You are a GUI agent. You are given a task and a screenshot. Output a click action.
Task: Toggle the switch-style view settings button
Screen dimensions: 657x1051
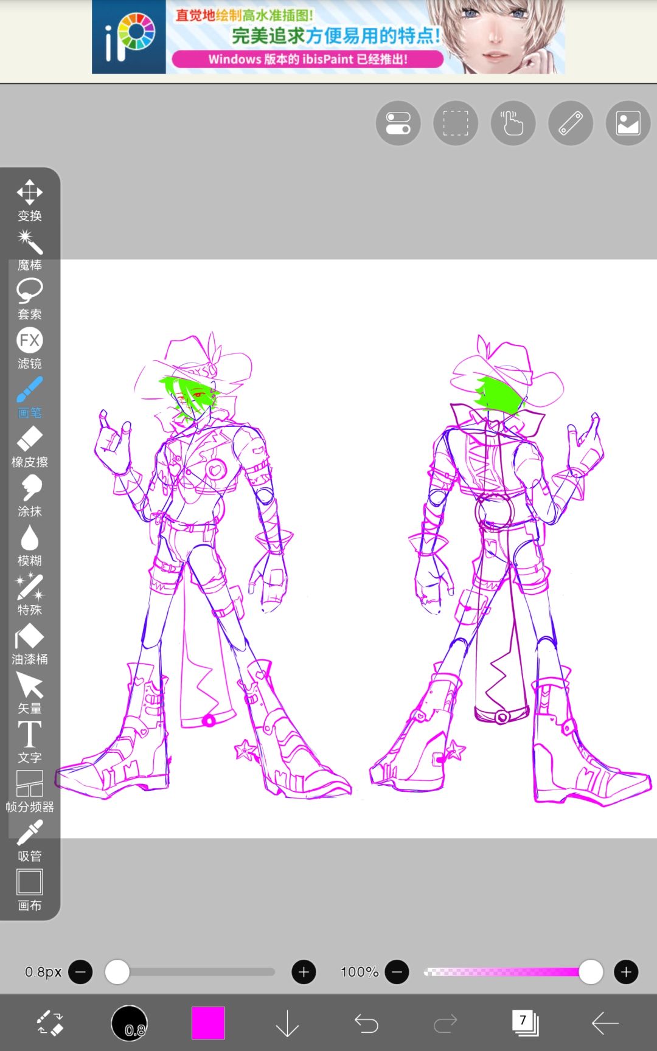tap(398, 123)
